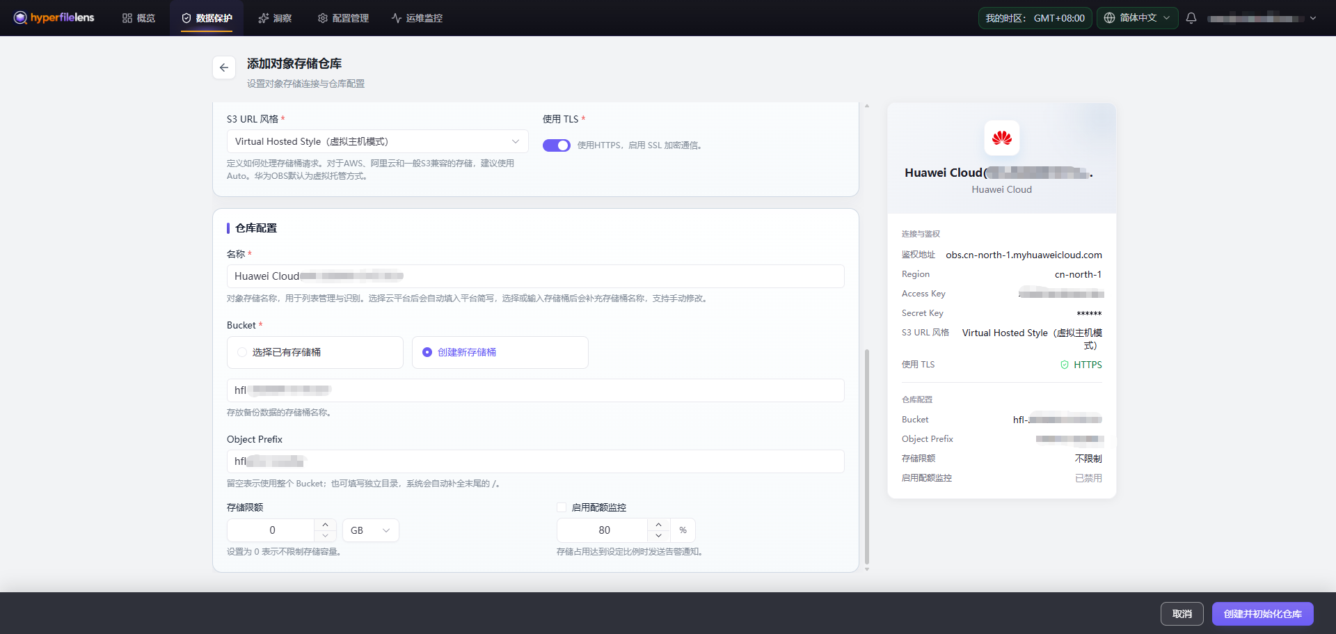This screenshot has height=634, width=1336.
Task: Open the GB unit dropdown
Action: click(370, 530)
